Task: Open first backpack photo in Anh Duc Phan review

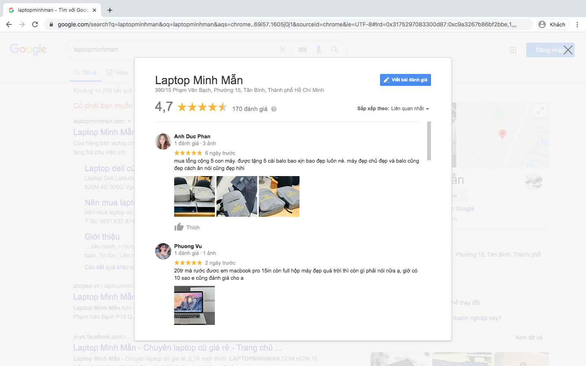Action: point(195,196)
